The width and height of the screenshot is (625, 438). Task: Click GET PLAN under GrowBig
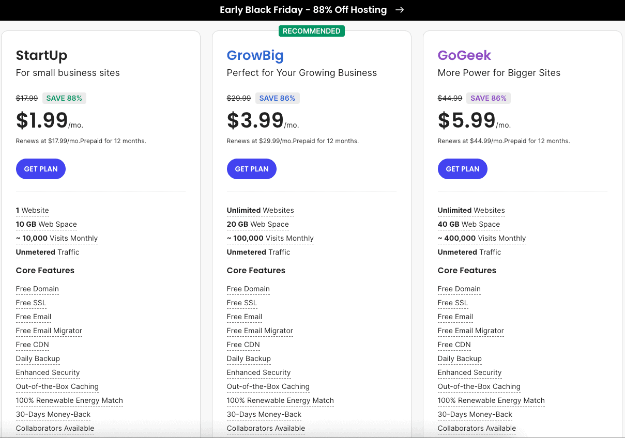tap(252, 169)
